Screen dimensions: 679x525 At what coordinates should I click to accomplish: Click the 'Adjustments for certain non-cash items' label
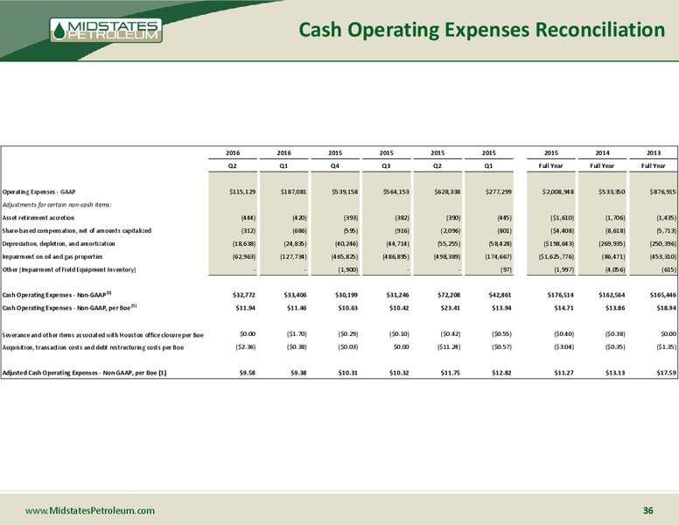point(57,205)
